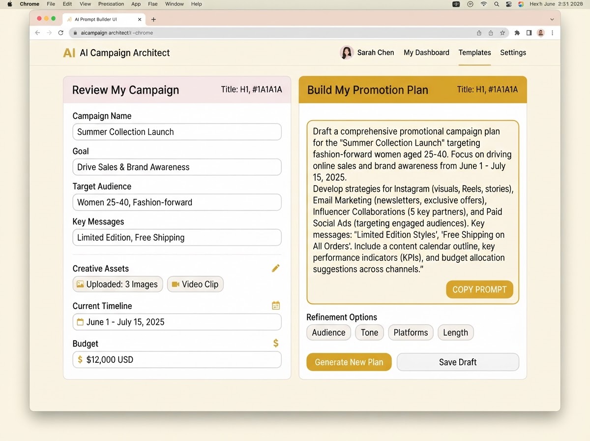The height and width of the screenshot is (441, 590).
Task: Click the dollar sign icon beside Budget label
Action: pos(276,343)
